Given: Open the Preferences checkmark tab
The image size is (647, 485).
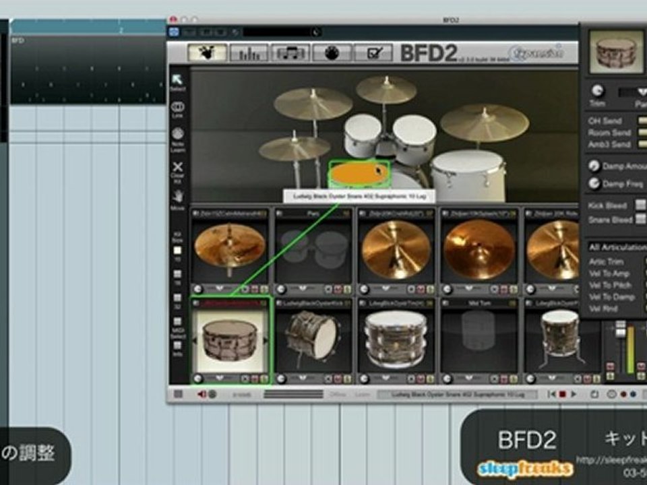Looking at the screenshot, I should coord(373,53).
